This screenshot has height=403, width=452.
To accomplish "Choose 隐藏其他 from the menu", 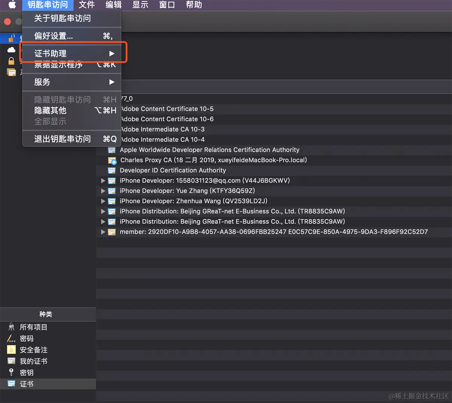I will (x=72, y=110).
